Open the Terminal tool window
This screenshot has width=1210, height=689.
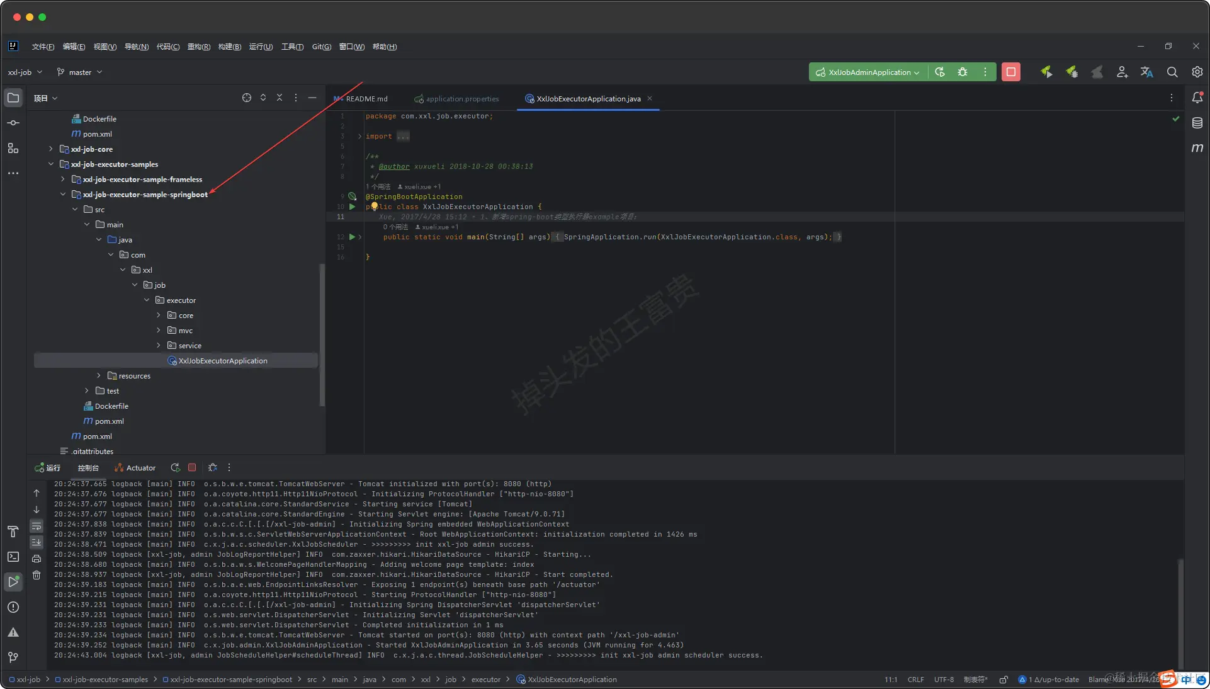click(x=13, y=557)
